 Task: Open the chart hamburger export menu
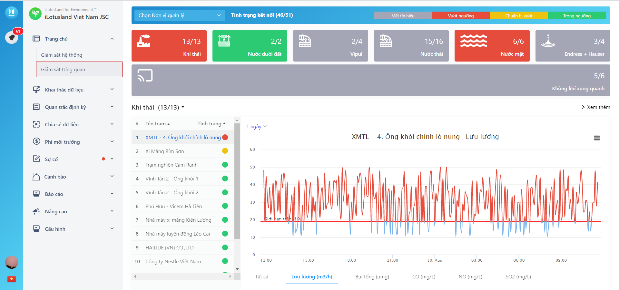[597, 138]
